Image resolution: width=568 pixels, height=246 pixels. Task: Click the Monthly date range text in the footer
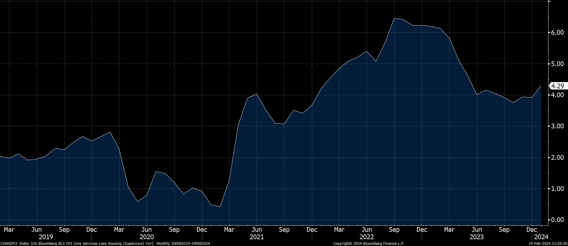coord(183,244)
